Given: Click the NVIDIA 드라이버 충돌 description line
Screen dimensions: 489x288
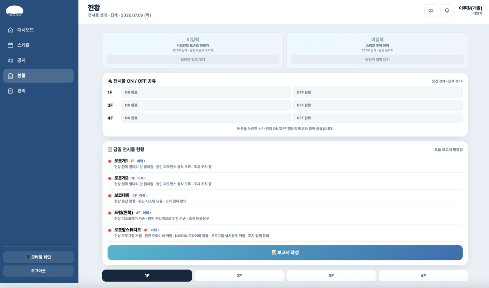Looking at the screenshot, I should point(192,236).
